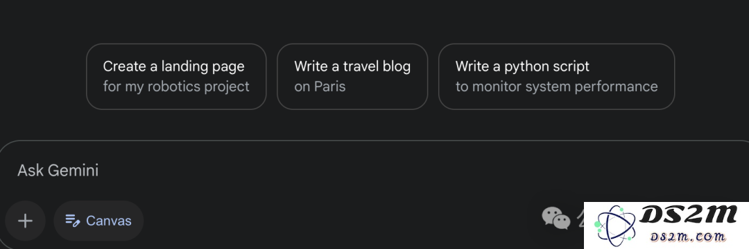This screenshot has height=249, width=749.
Task: Click "Write a travel blog" heading text
Action: pos(352,66)
